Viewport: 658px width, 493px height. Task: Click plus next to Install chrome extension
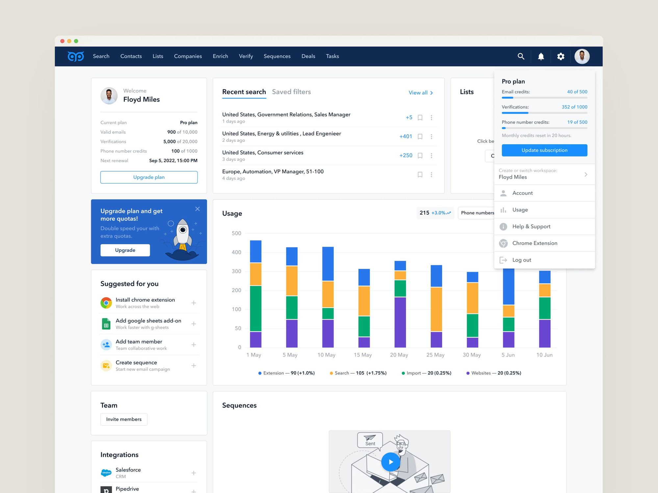point(194,303)
